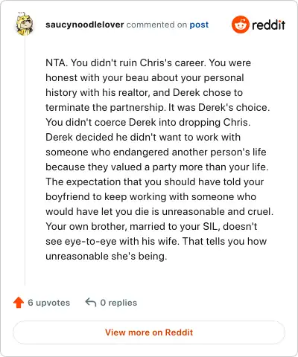Click the reddit wordmark text
The image size is (298, 357).
tap(268, 25)
